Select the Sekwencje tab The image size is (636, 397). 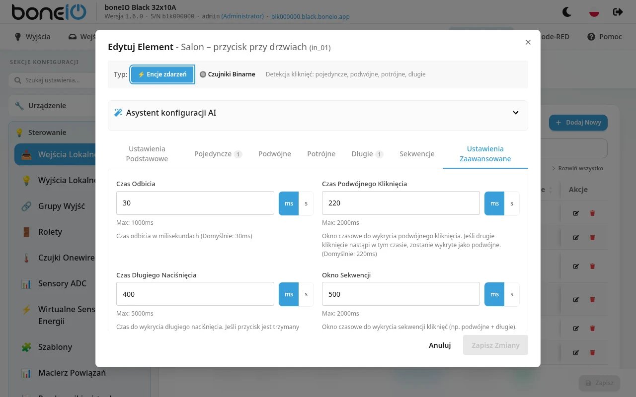417,154
